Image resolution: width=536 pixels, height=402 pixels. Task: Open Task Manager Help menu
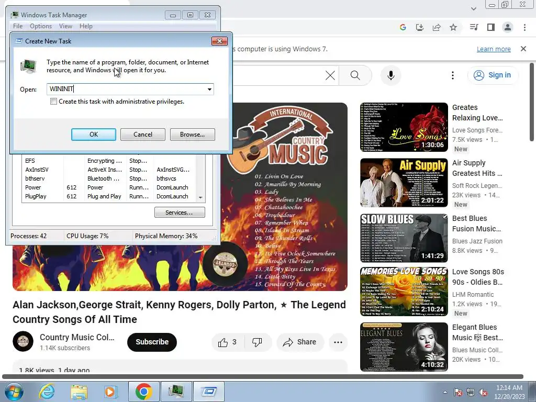(86, 26)
